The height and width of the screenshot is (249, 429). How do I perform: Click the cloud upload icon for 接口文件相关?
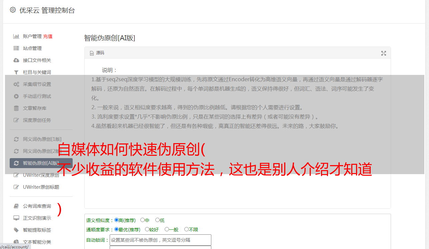[x=16, y=60]
